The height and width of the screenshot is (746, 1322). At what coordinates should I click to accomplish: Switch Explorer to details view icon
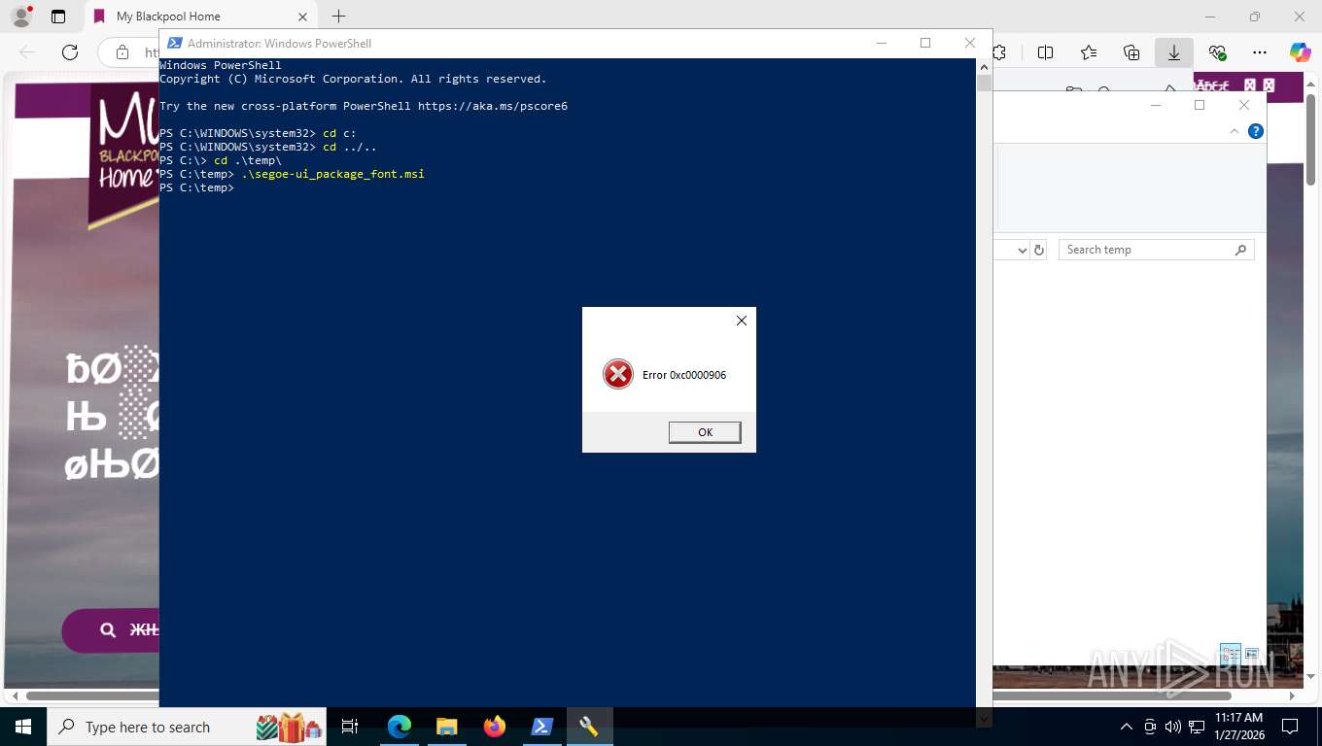click(x=1230, y=654)
